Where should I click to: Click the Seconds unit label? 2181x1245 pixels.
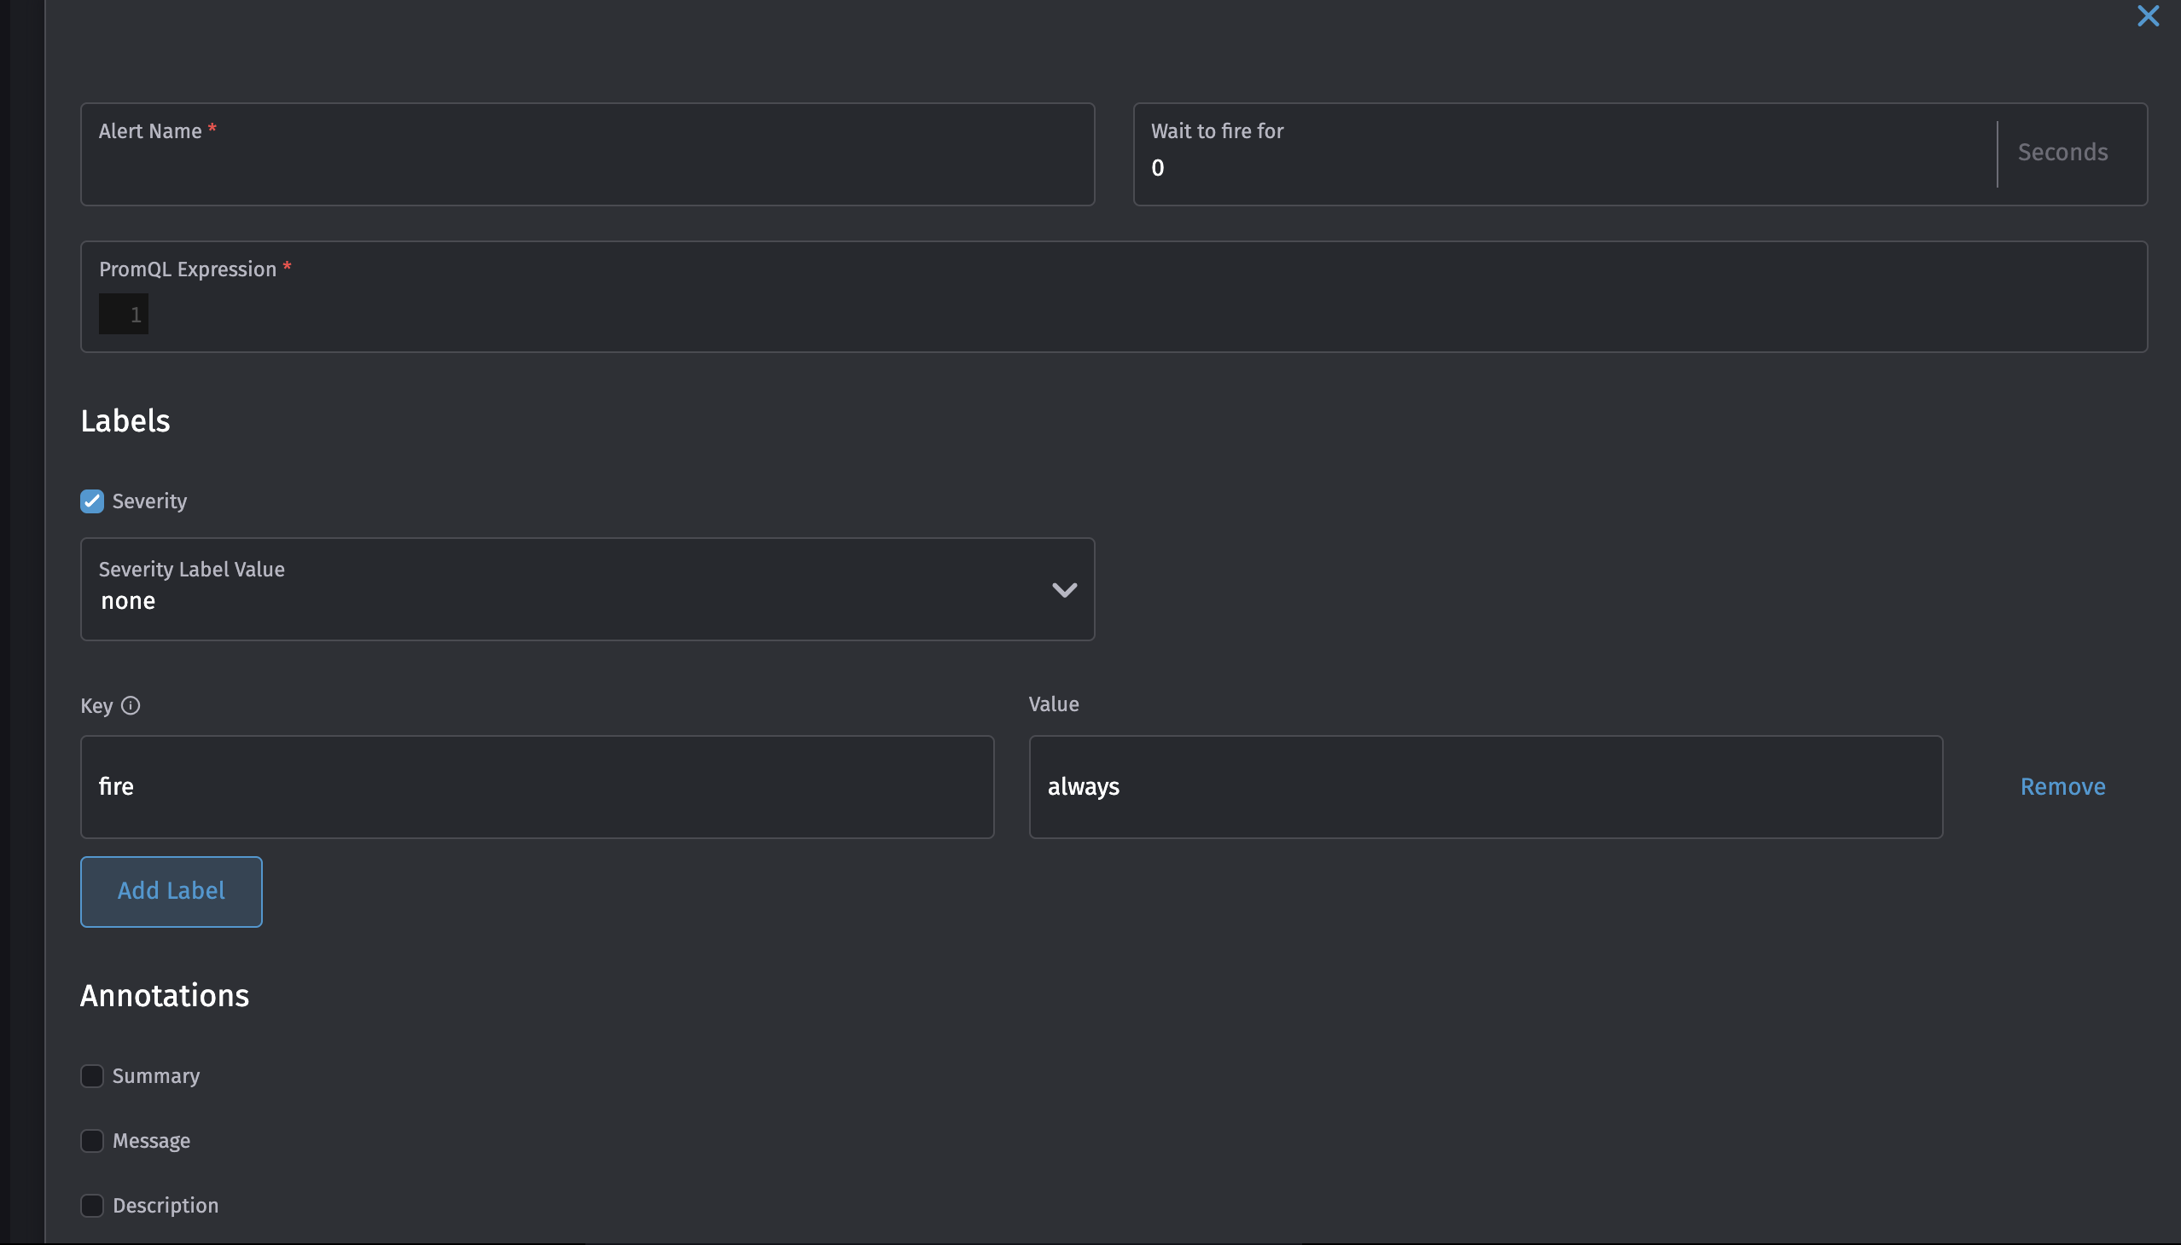(2062, 151)
